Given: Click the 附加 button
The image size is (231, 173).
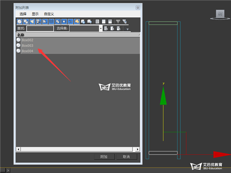Looking at the screenshot, I should (104, 156).
